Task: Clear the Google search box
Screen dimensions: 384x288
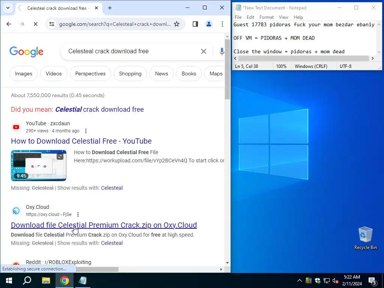Action: 204,51
